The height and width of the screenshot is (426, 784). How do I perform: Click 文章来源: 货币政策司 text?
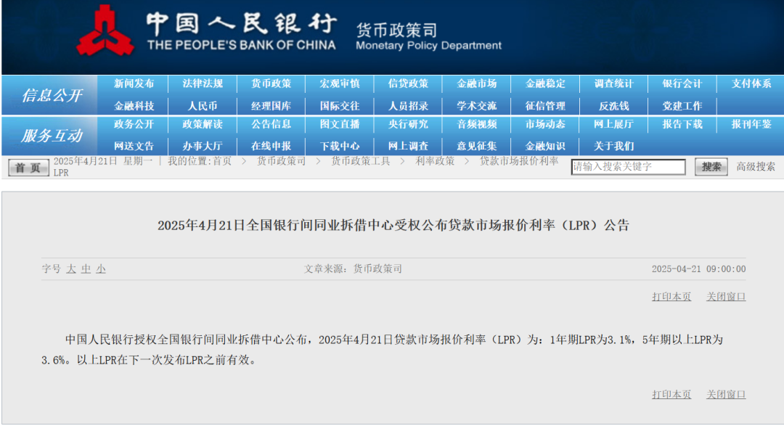coord(353,269)
